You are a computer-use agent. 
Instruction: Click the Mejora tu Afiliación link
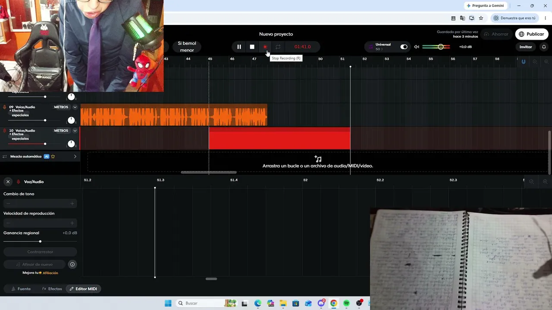40,273
